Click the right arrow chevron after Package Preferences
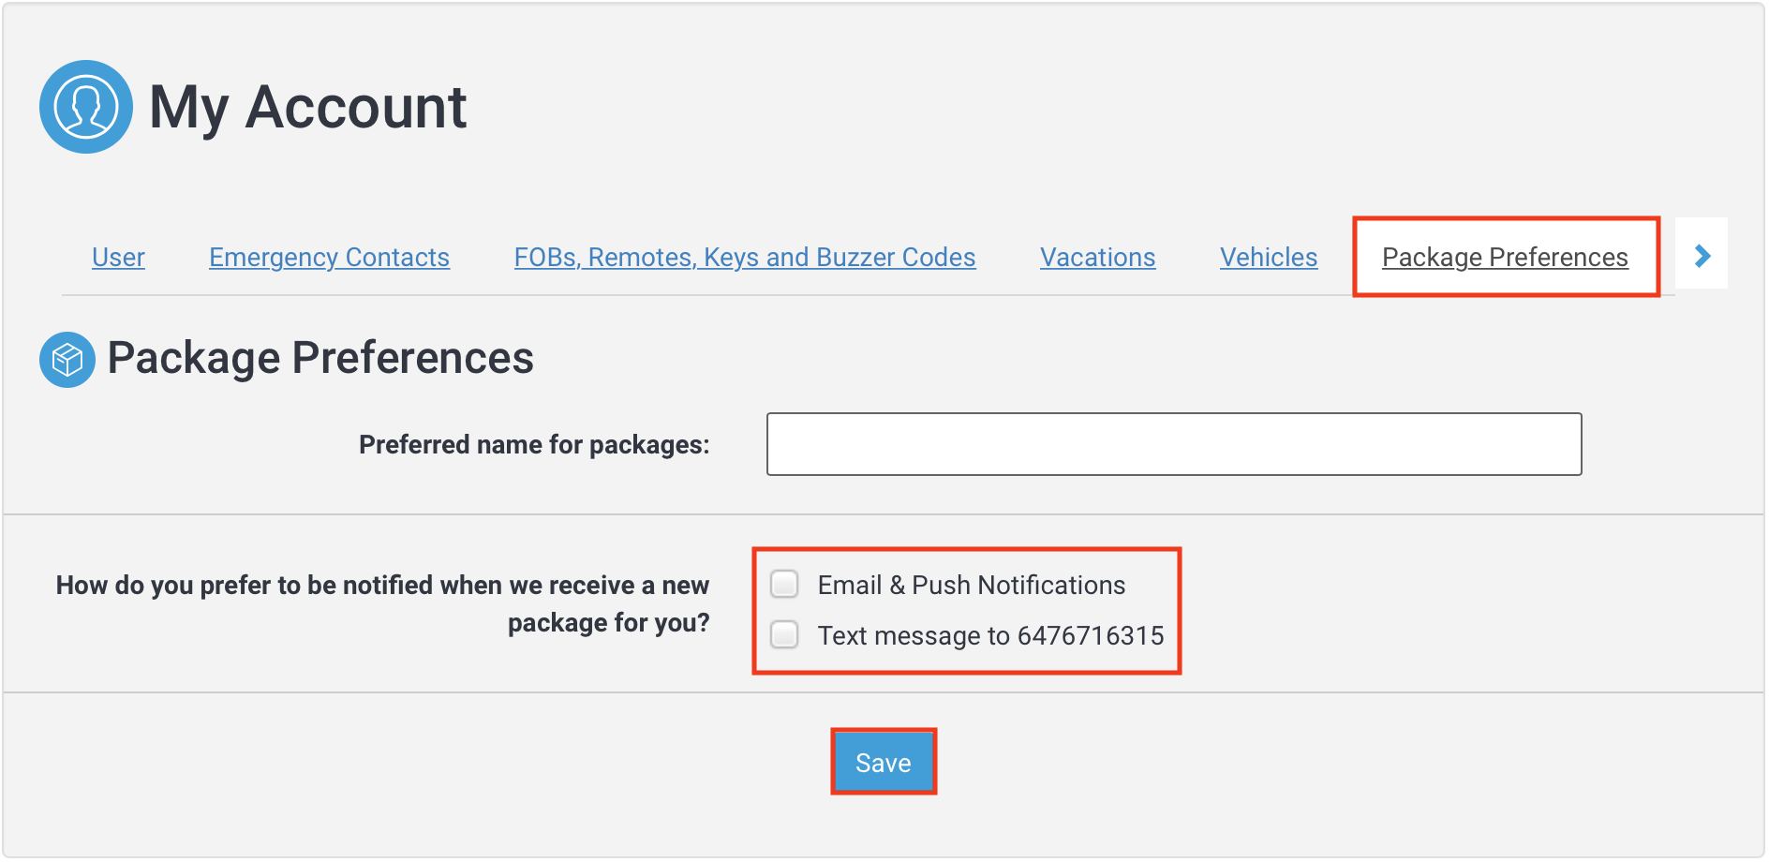 tap(1702, 255)
